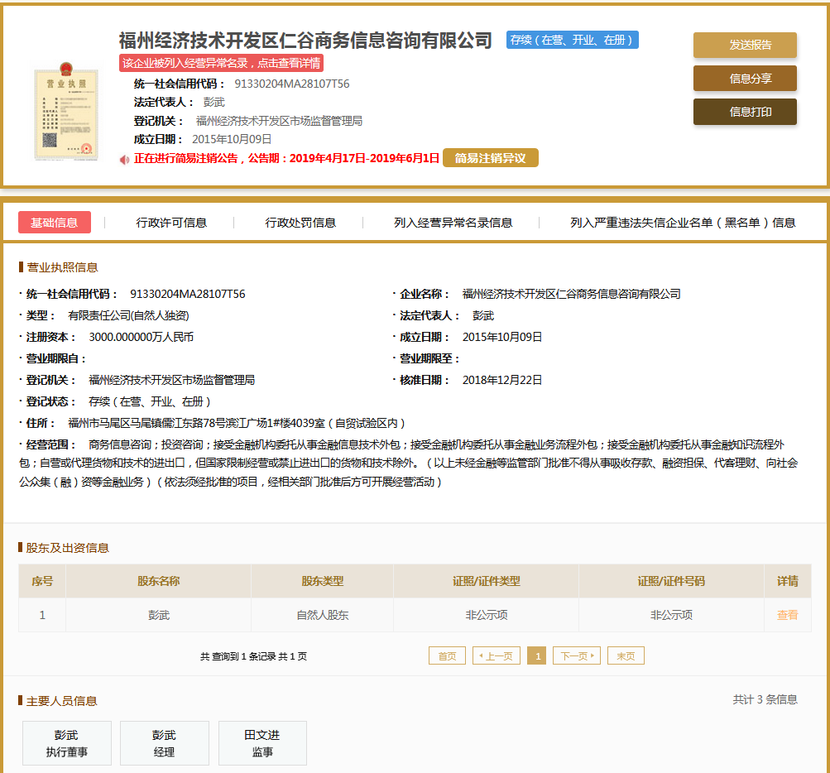The height and width of the screenshot is (773, 830).
Task: Select the 基础信息 tab
Action: point(55,222)
